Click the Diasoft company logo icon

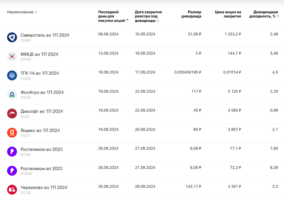click(11, 113)
